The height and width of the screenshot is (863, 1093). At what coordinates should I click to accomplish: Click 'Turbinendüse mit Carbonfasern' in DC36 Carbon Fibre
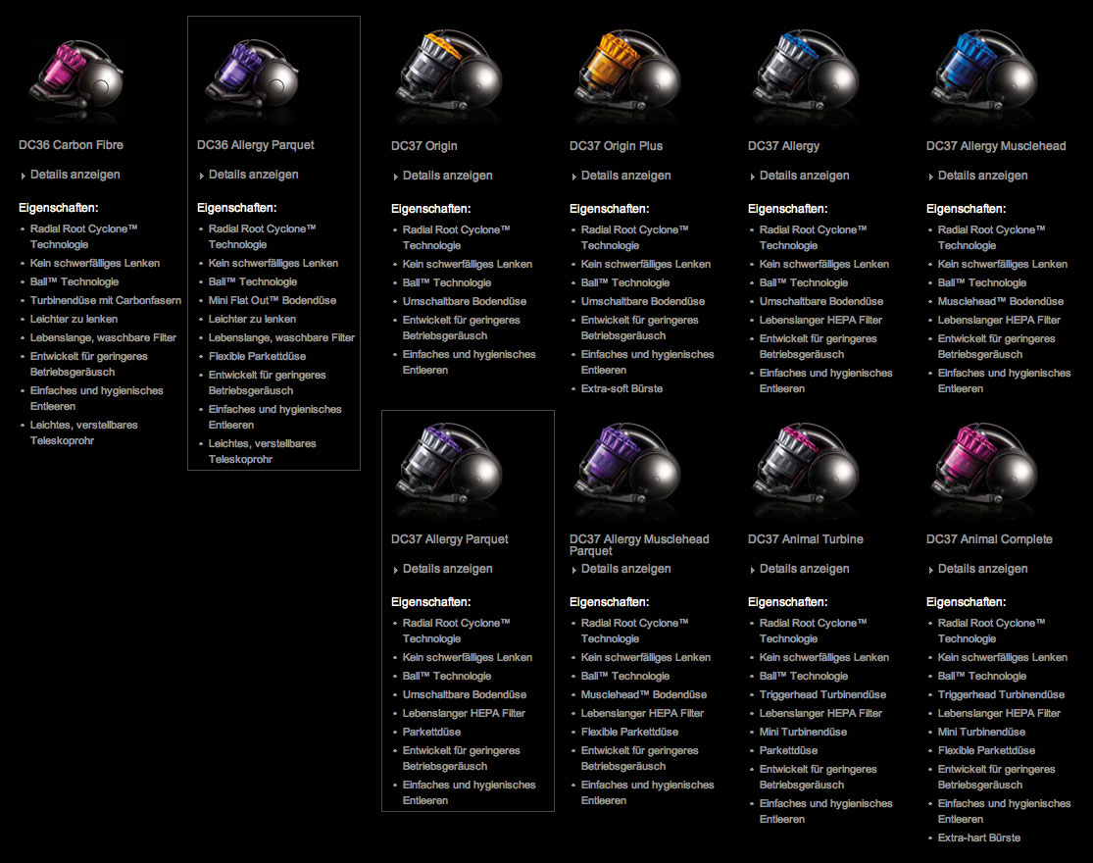click(106, 300)
